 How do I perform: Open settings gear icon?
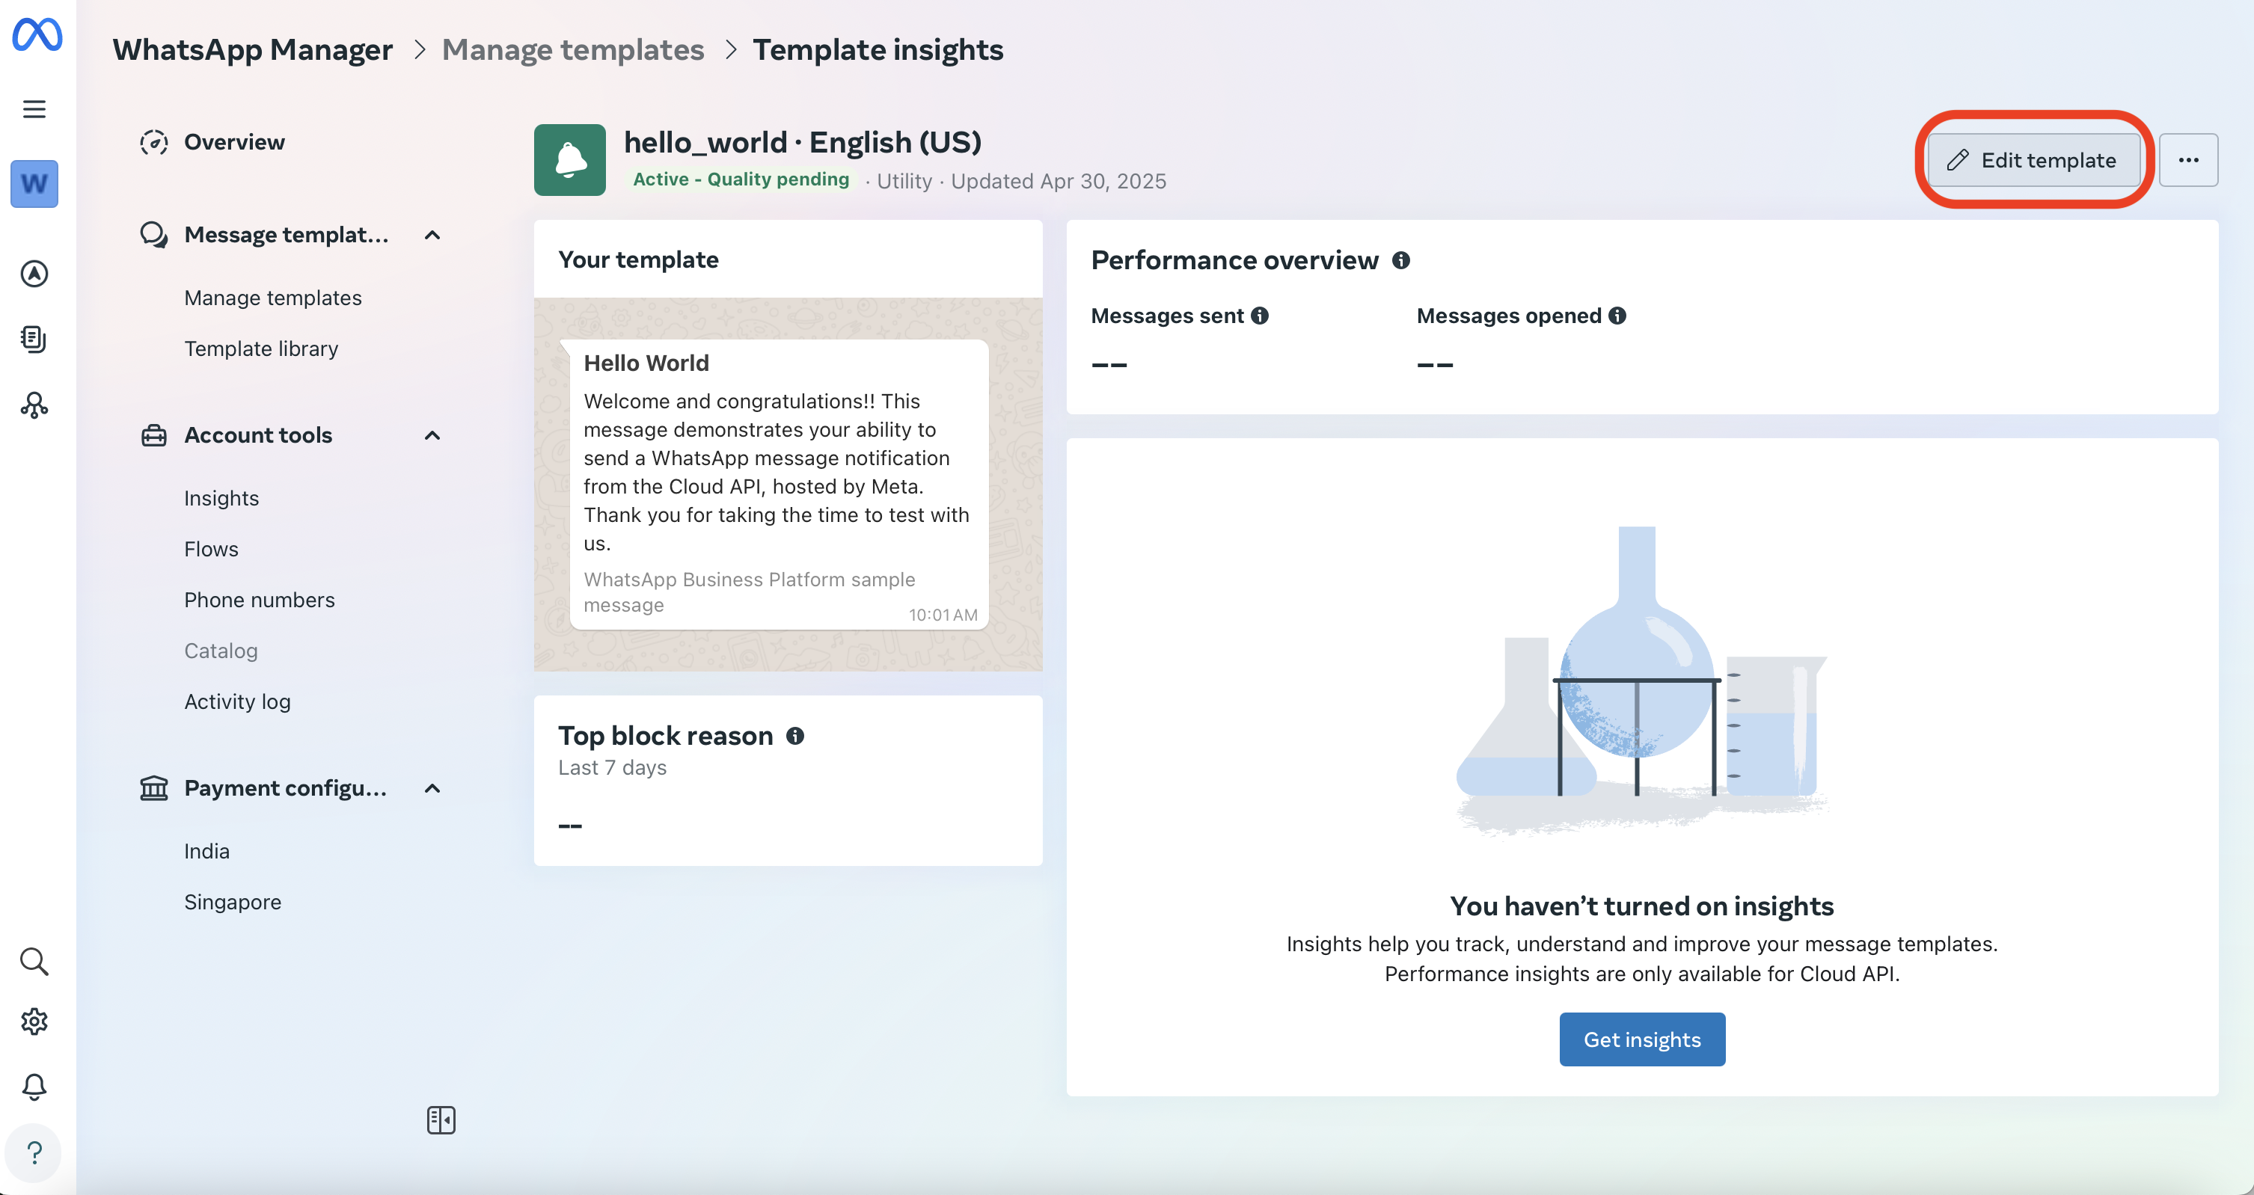coord(34,1021)
